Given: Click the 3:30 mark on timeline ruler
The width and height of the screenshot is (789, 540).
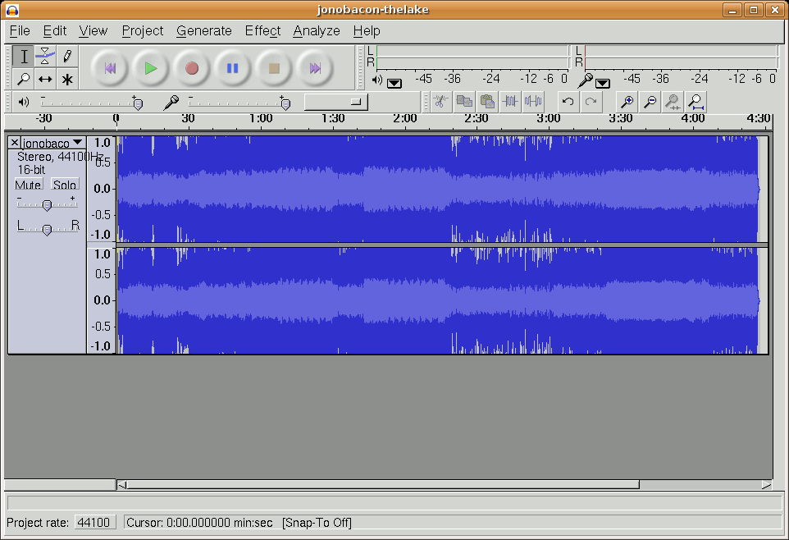Looking at the screenshot, I should tap(620, 119).
